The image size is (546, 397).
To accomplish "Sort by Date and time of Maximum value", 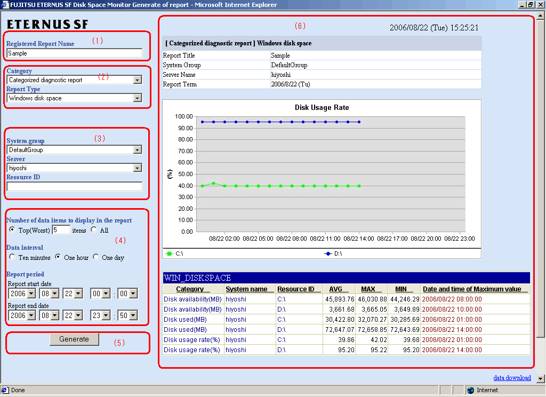I will [x=472, y=289].
